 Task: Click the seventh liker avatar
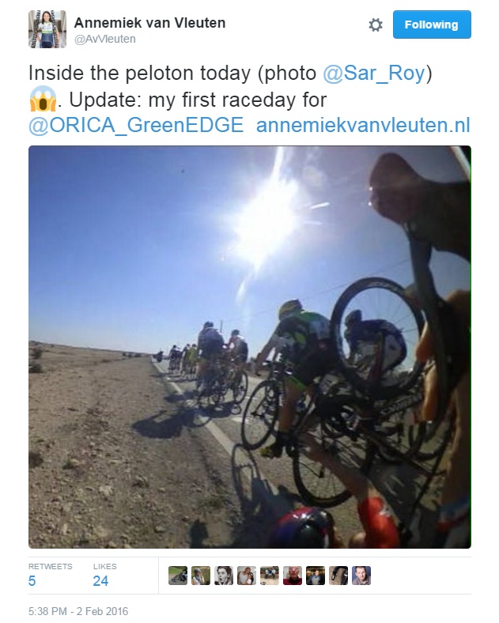[x=316, y=576]
